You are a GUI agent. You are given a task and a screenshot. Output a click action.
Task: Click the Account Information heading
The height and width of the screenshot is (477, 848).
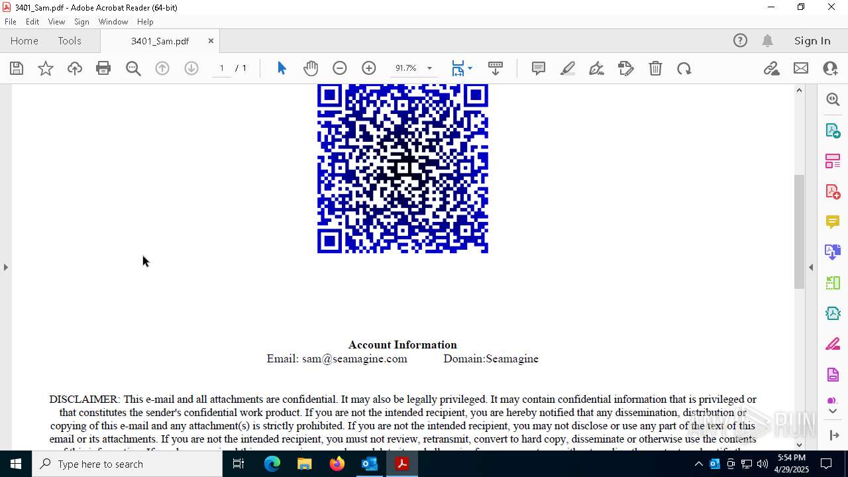[403, 344]
